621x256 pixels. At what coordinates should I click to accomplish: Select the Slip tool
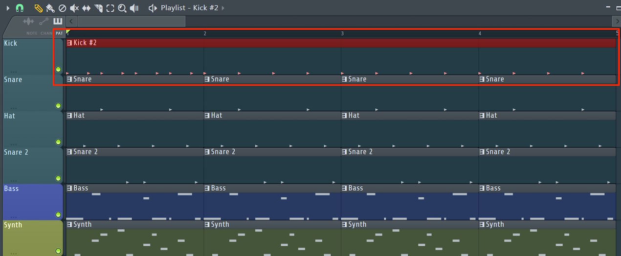click(86, 8)
